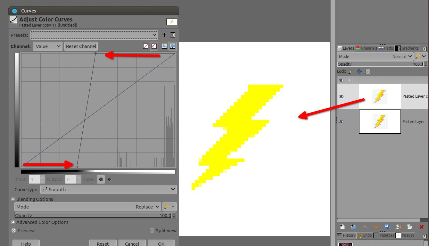
Task: Create a new layer group
Action: pyautogui.click(x=354, y=227)
